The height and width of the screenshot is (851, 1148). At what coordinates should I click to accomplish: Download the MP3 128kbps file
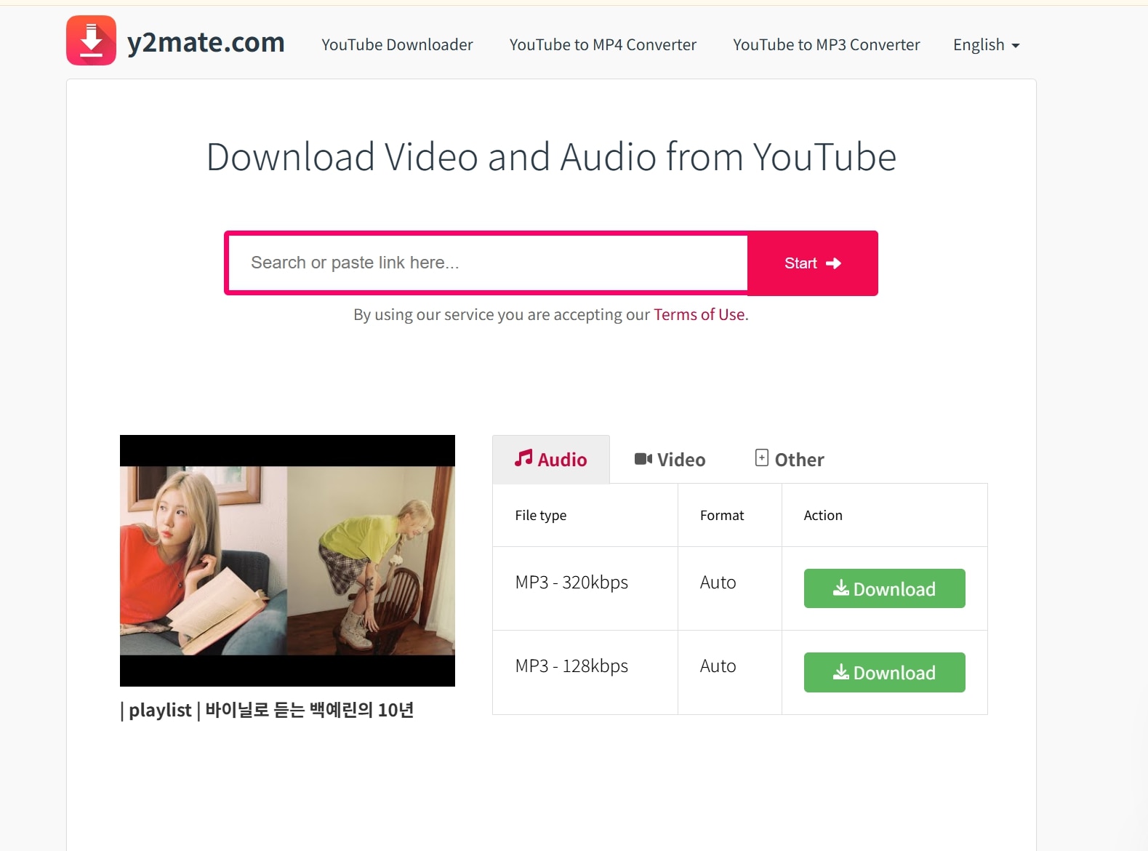point(884,672)
